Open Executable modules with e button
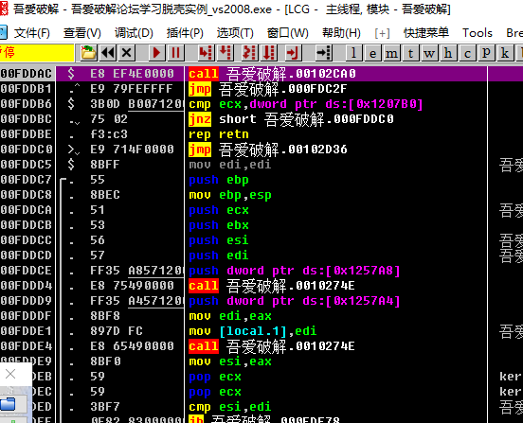 (373, 53)
